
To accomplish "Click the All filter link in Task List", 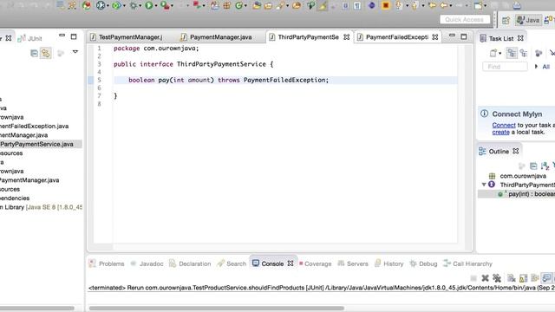I will click(546, 67).
